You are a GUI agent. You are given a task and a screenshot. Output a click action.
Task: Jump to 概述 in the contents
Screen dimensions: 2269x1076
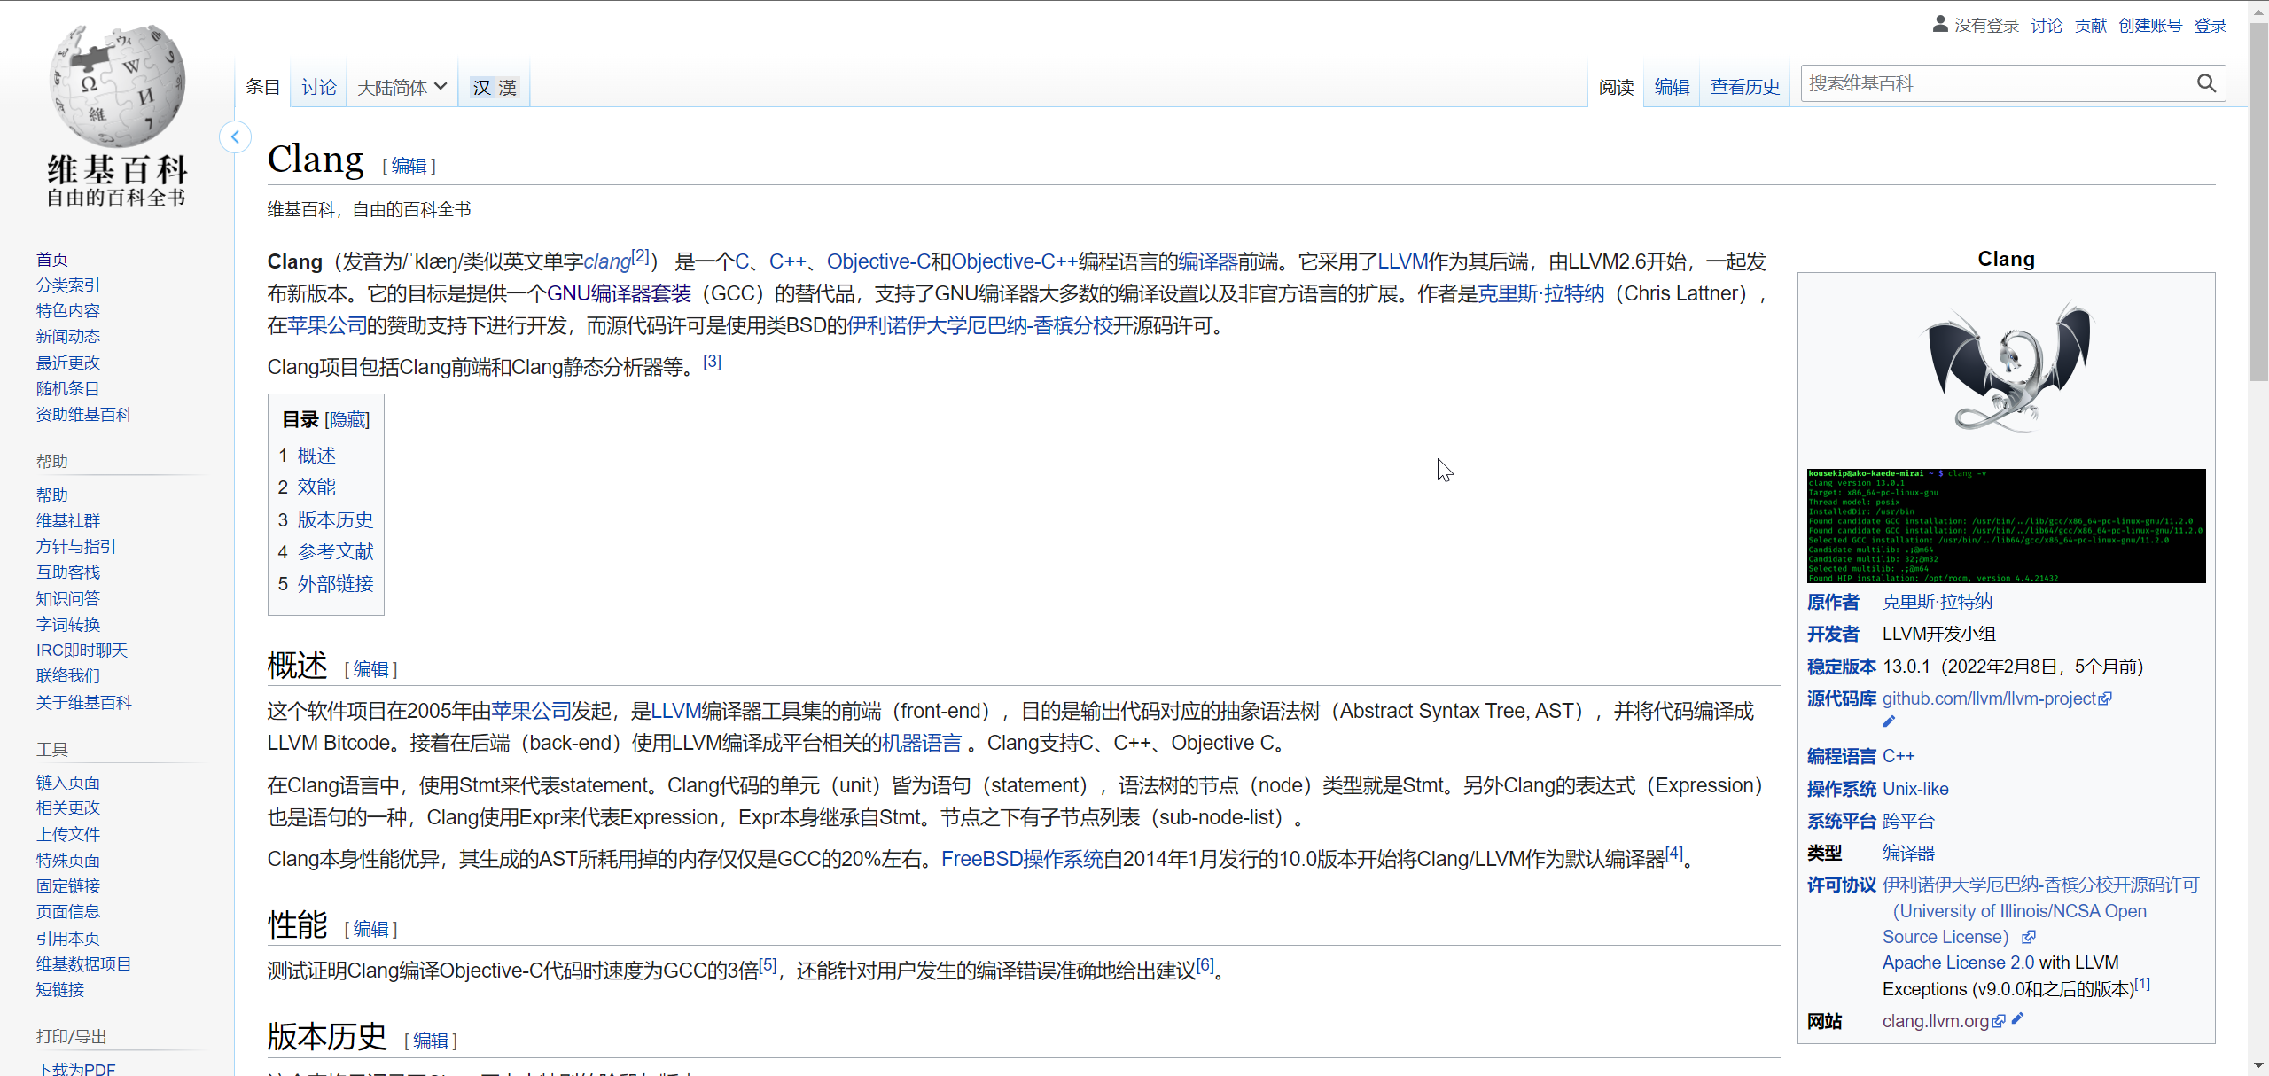(x=316, y=455)
